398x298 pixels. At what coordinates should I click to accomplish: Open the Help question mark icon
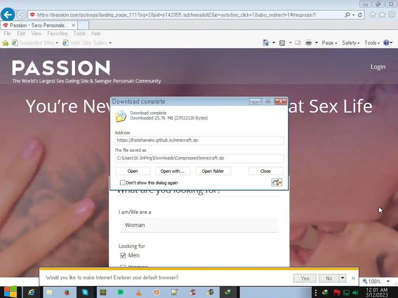(386, 43)
